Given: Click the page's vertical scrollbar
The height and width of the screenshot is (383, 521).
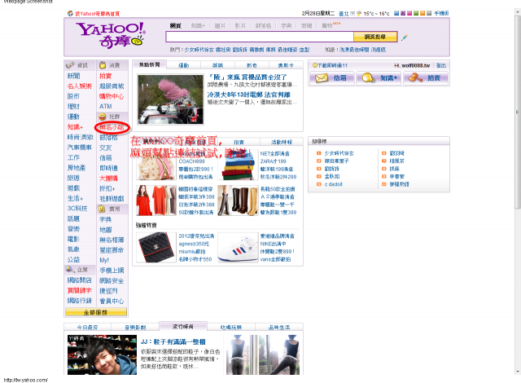Looking at the screenshot, I should click(x=518, y=191).
